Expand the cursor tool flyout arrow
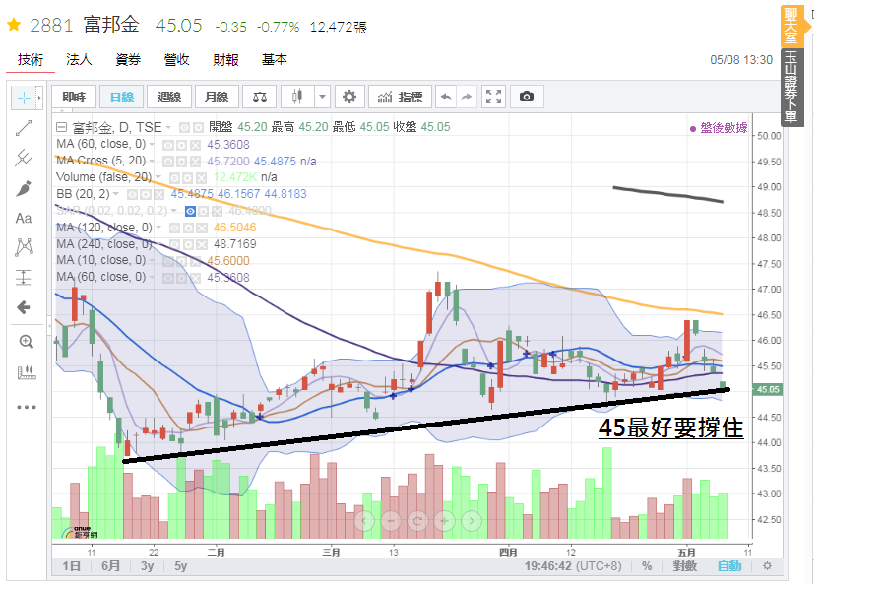The height and width of the screenshot is (591, 886). (x=39, y=98)
